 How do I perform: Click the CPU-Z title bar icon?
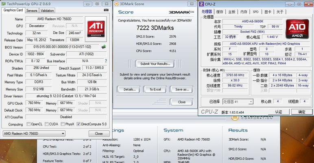click(x=202, y=4)
